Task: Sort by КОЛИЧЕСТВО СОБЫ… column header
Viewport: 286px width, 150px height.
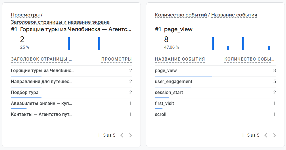Action: 249,59
